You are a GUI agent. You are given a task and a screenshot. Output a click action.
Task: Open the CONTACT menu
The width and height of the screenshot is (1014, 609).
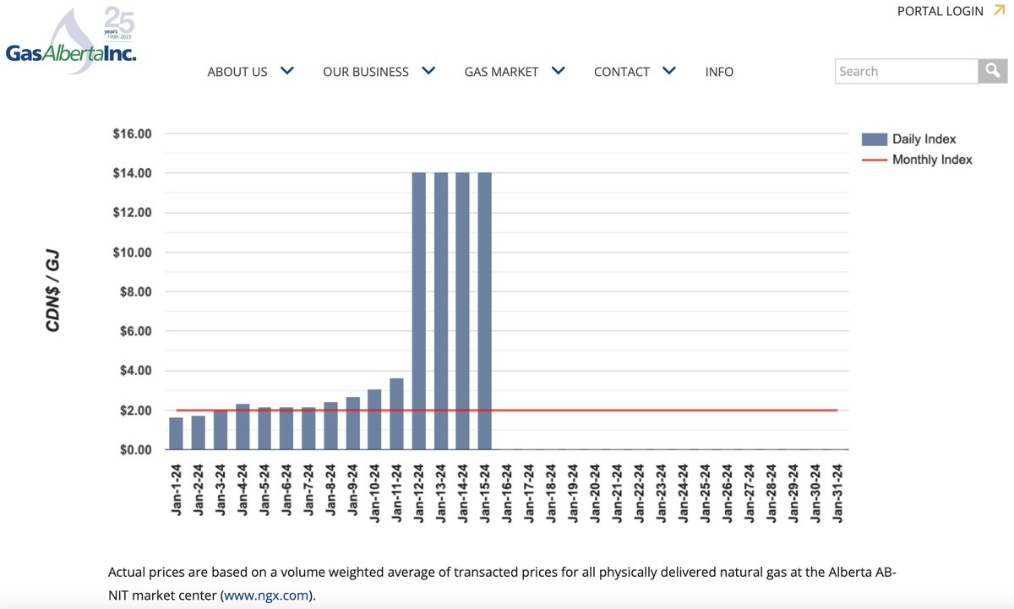[622, 72]
